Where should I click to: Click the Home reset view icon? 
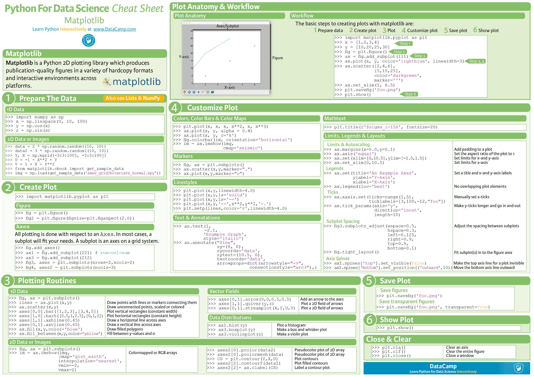[x=185, y=92]
